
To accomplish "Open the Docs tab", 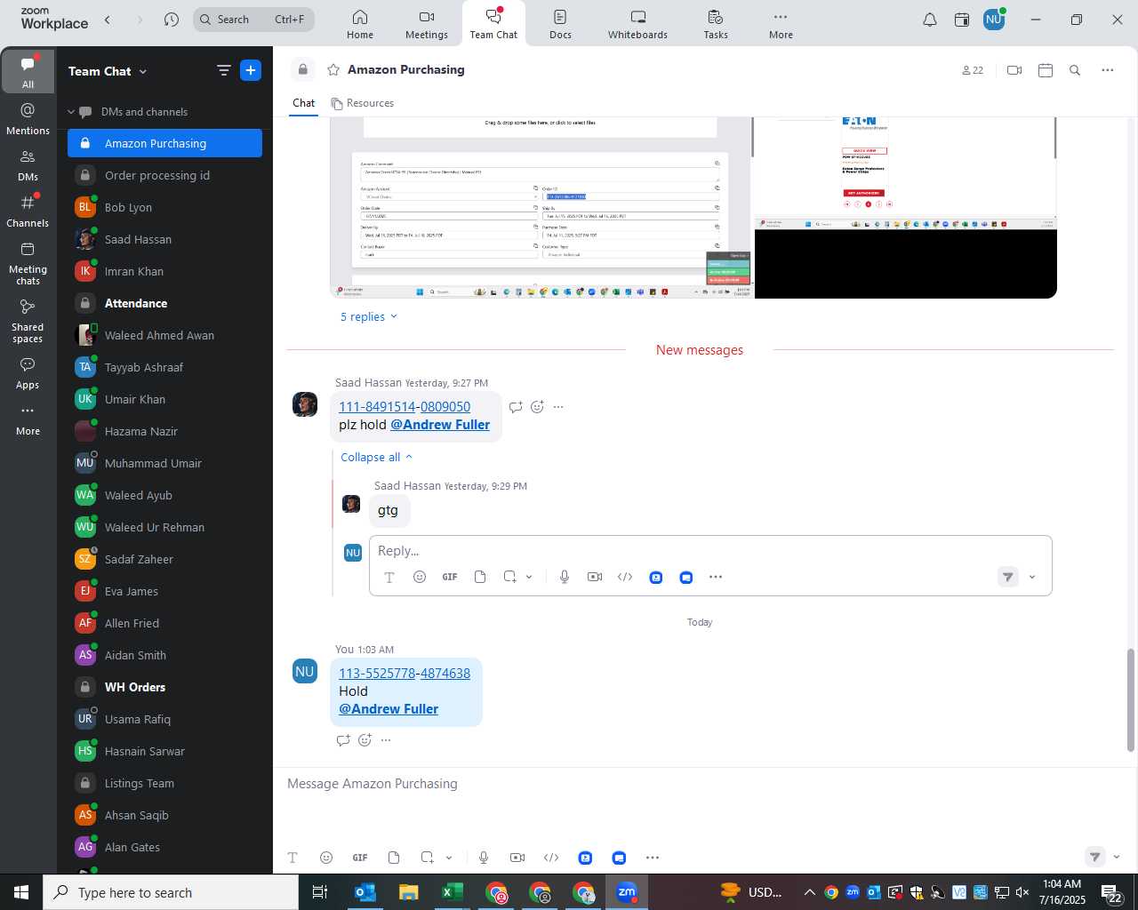I will [x=560, y=24].
